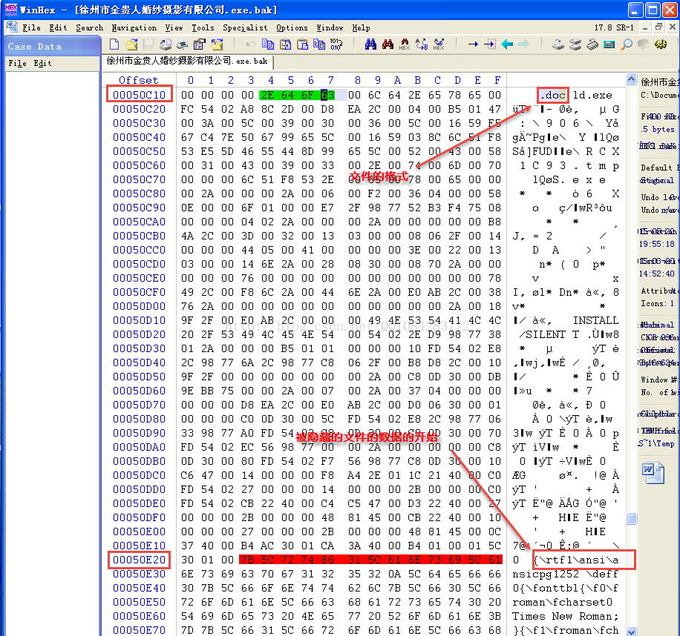This screenshot has width=680, height=636.
Task: Click INSTALL text in ASCII column
Action: (595, 320)
